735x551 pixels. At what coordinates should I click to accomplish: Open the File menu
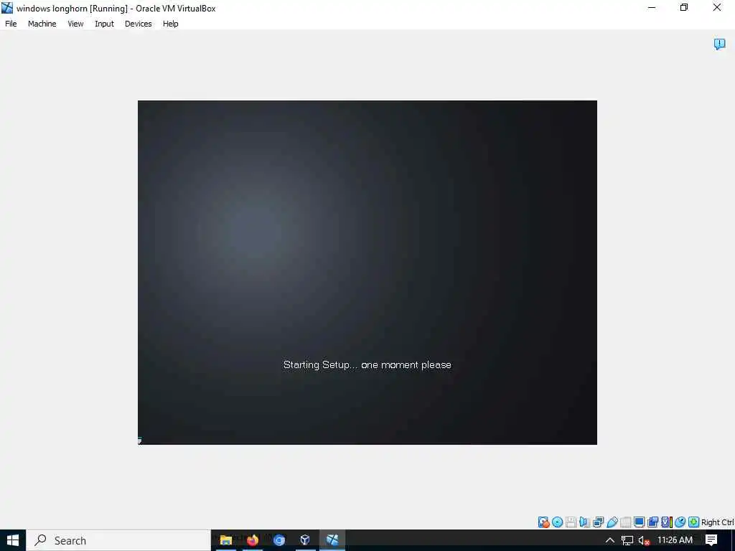(11, 24)
